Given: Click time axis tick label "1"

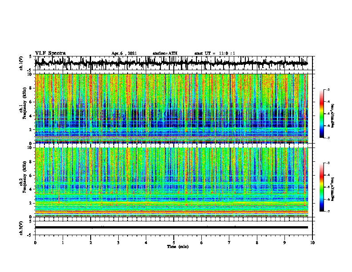Looking at the screenshot, I should [63, 243].
